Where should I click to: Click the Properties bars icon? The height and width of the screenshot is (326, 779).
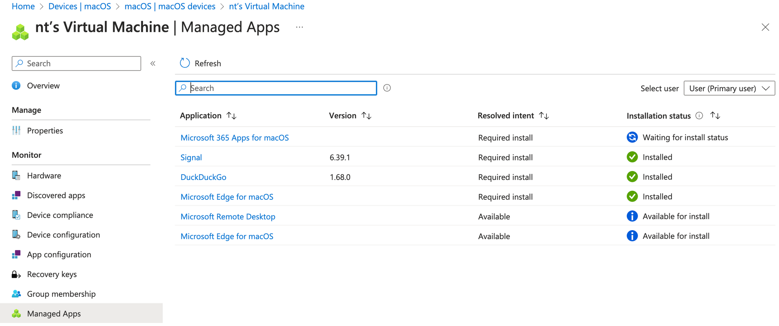(16, 130)
